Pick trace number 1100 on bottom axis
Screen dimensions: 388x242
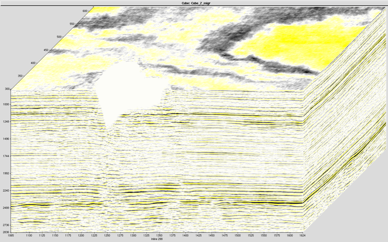pos(29,235)
